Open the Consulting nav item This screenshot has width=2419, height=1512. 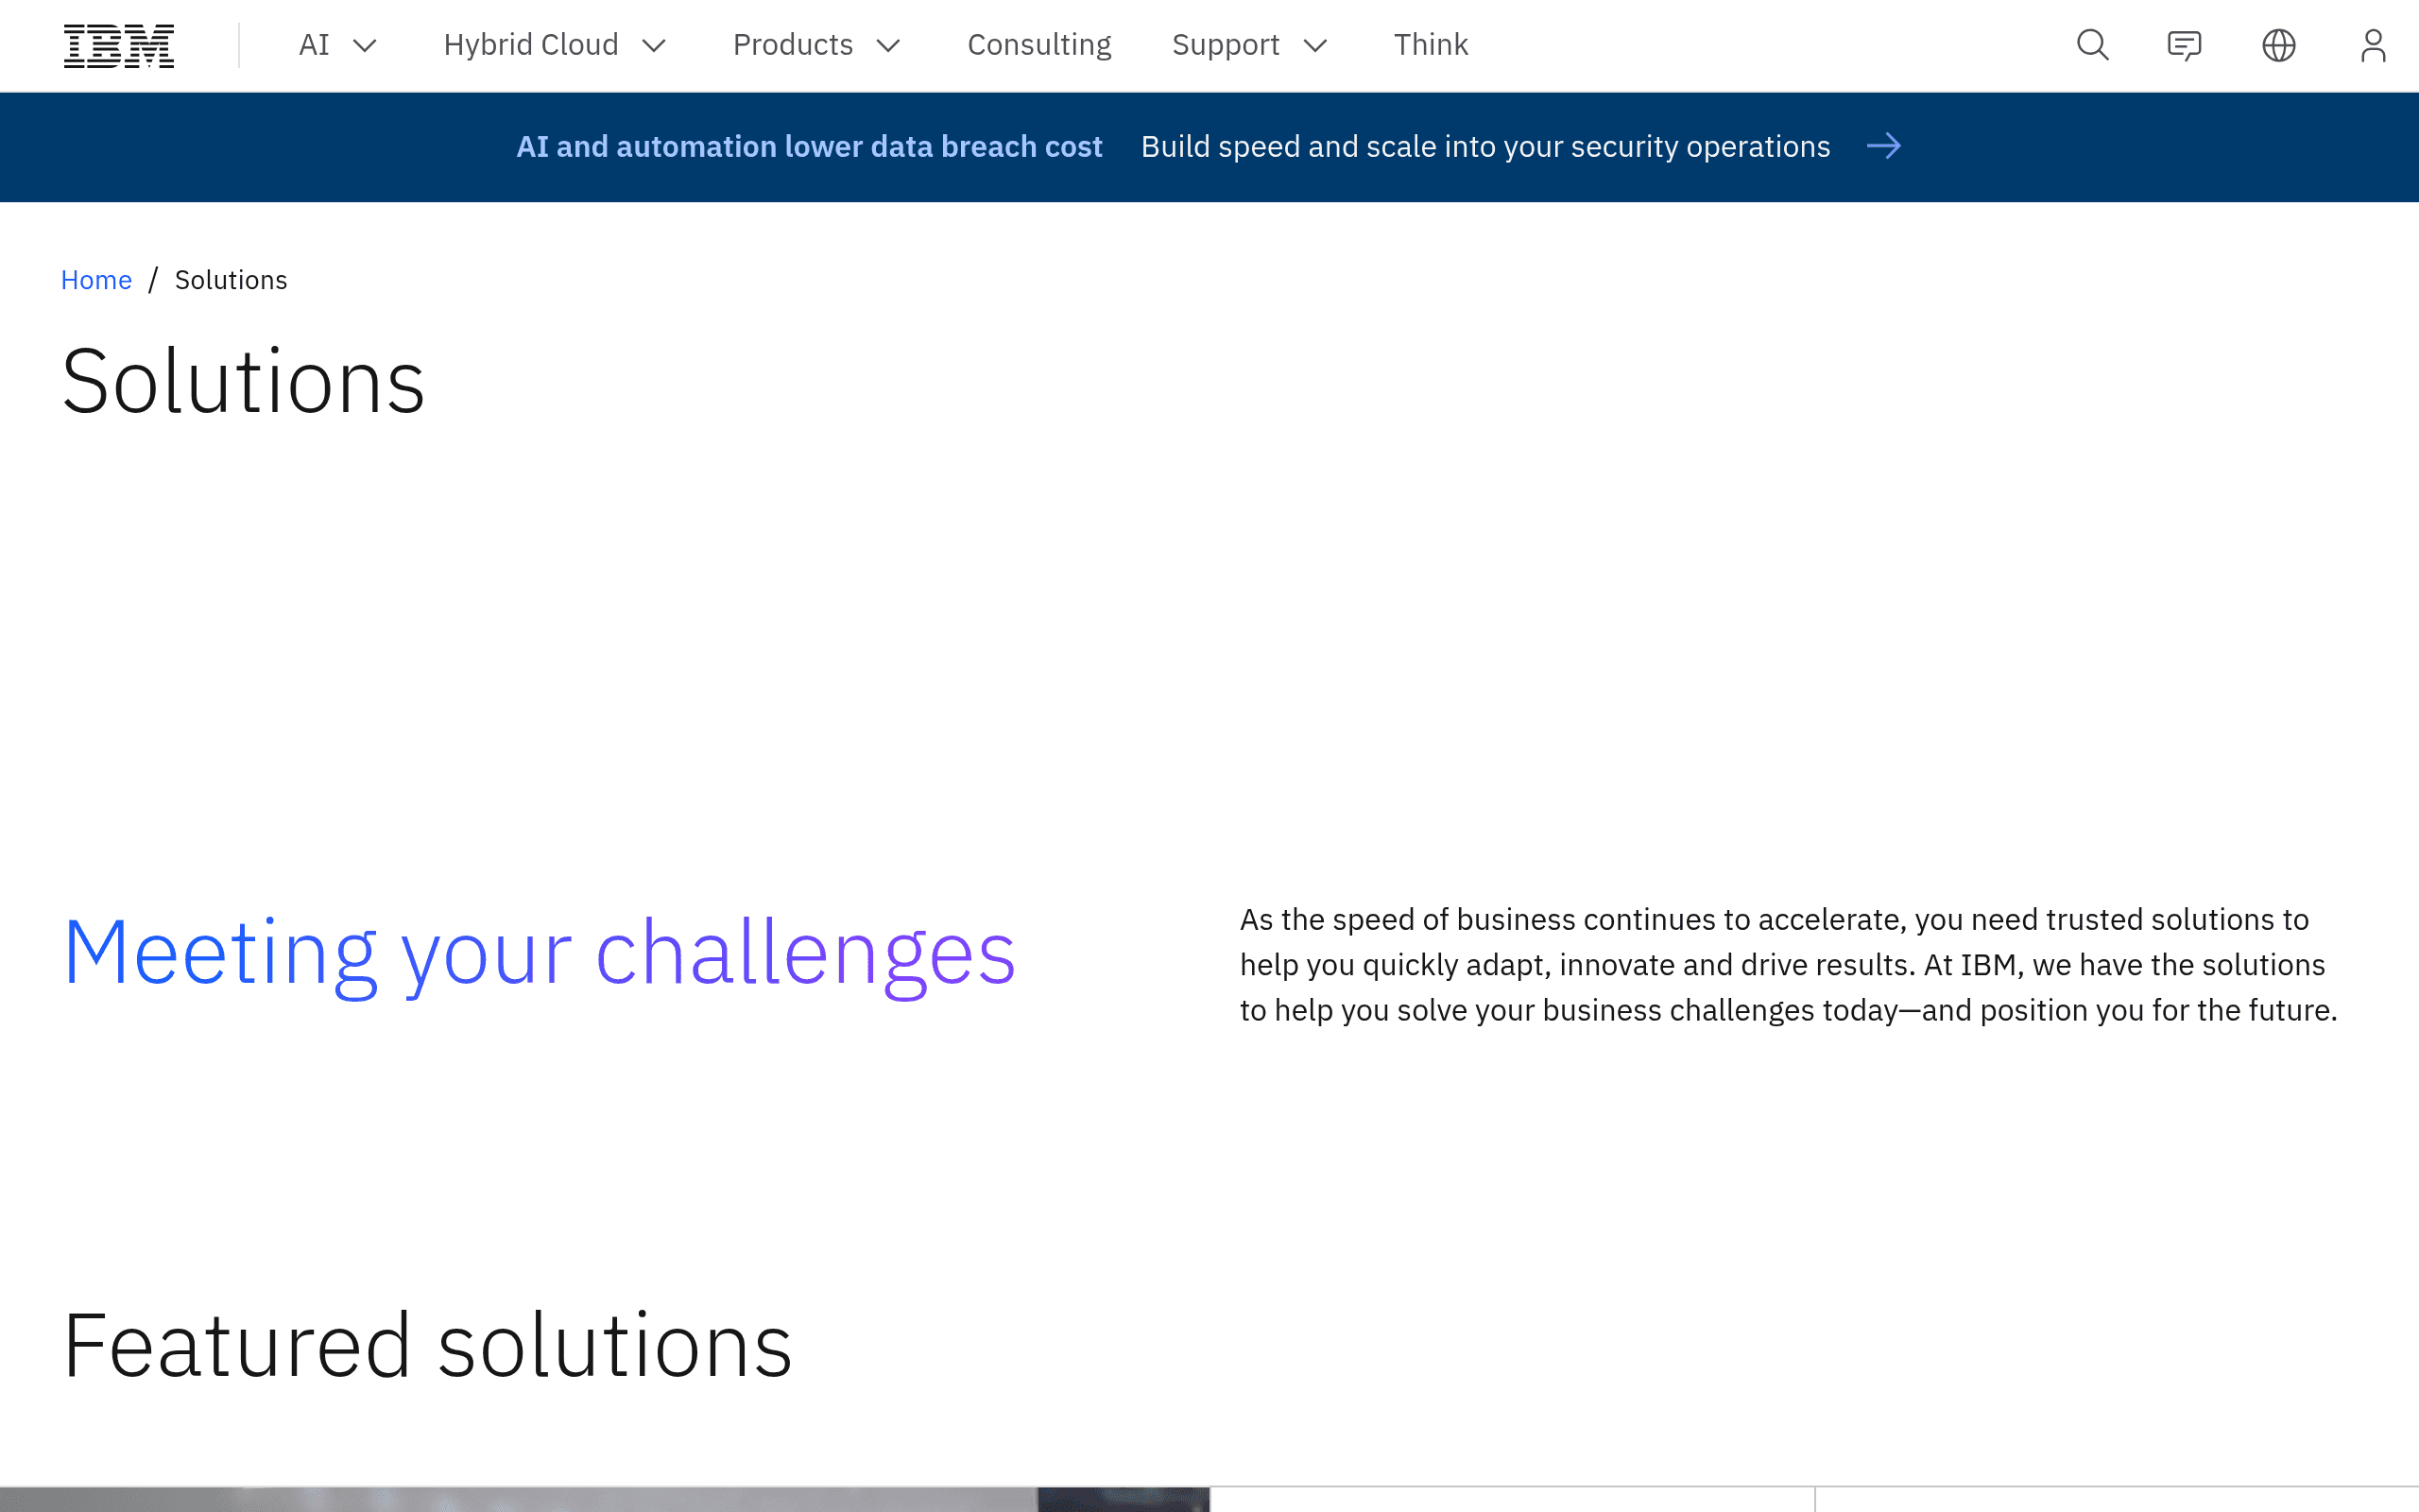(1038, 45)
